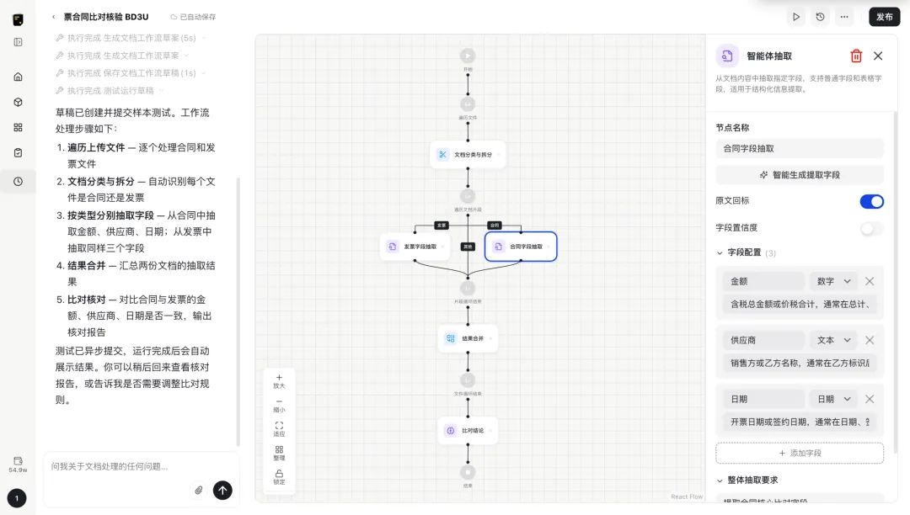910x515 pixels.
Task: Send the message with the arrow button
Action: point(222,490)
